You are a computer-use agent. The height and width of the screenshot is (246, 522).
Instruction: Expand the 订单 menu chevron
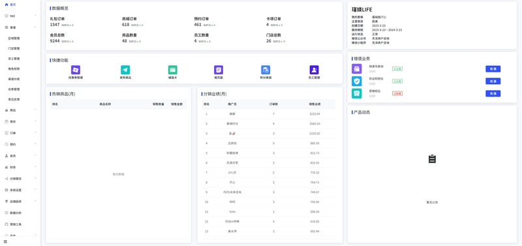(x=35, y=132)
